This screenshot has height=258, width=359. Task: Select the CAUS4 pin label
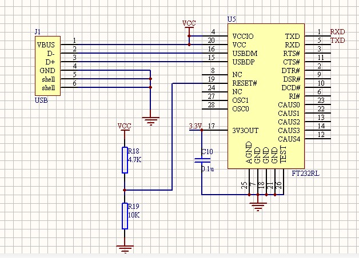[289, 139]
